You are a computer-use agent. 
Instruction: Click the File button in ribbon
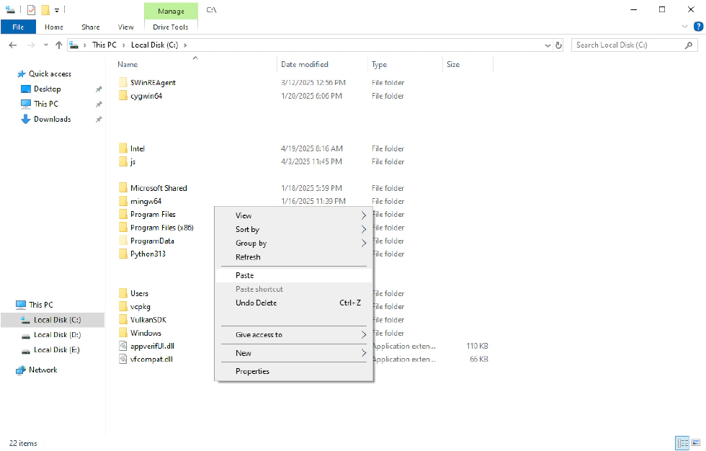18,27
